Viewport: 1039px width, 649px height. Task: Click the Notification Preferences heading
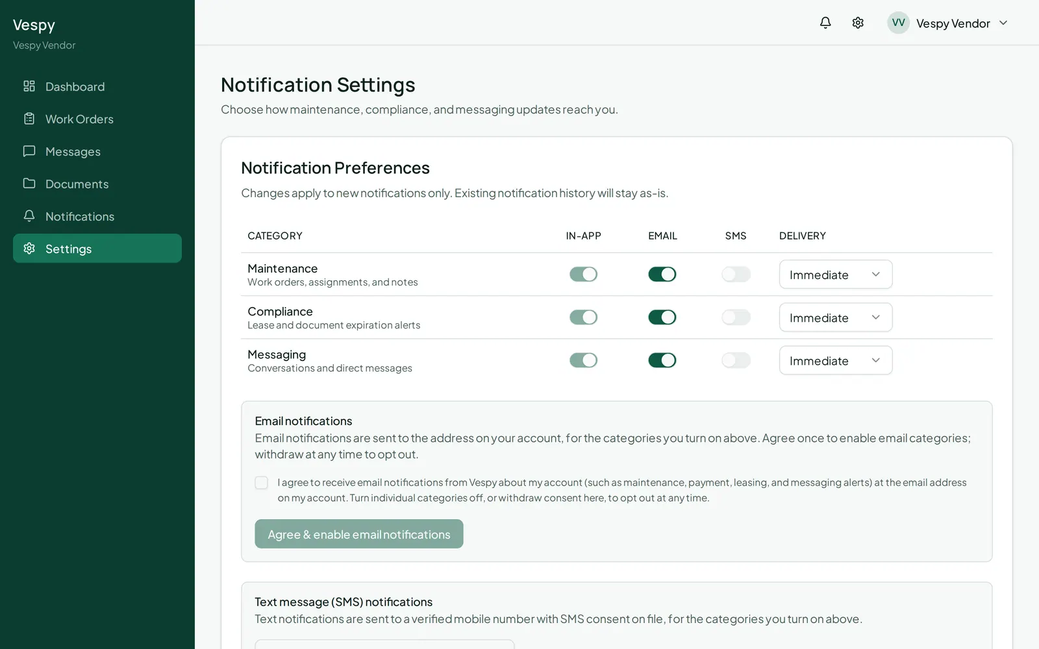(336, 168)
